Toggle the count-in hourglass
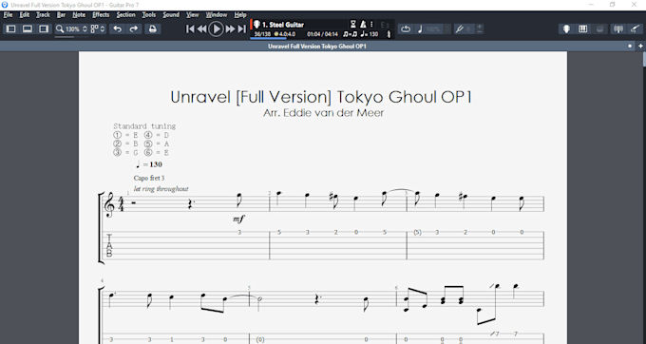The image size is (646, 344). pyautogui.click(x=353, y=25)
